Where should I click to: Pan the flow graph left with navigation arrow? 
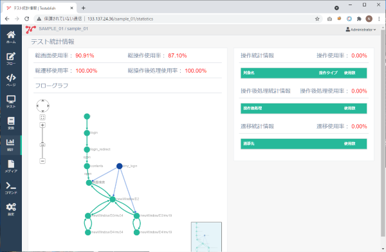[37, 106]
